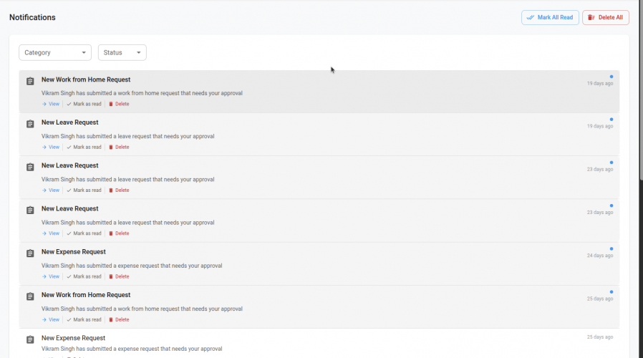Image resolution: width=643 pixels, height=358 pixels.
Task: Delete the 19-days-ago Work from Home notification
Action: [x=119, y=104]
